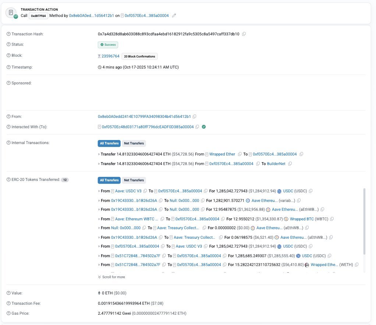The image size is (376, 325).
Task: Expand the Aave: USDC V3 token transfer row
Action: click(x=99, y=191)
